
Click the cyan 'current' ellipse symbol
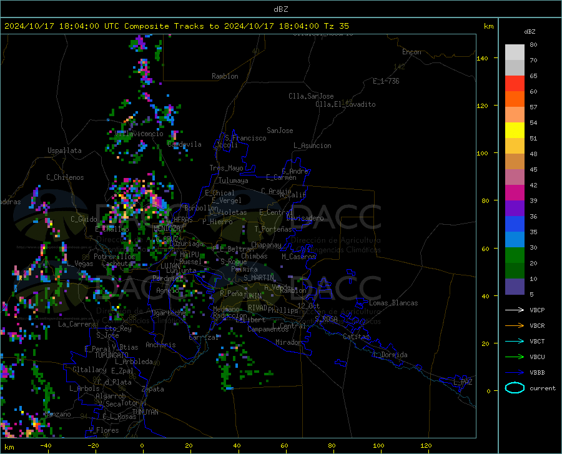click(515, 388)
